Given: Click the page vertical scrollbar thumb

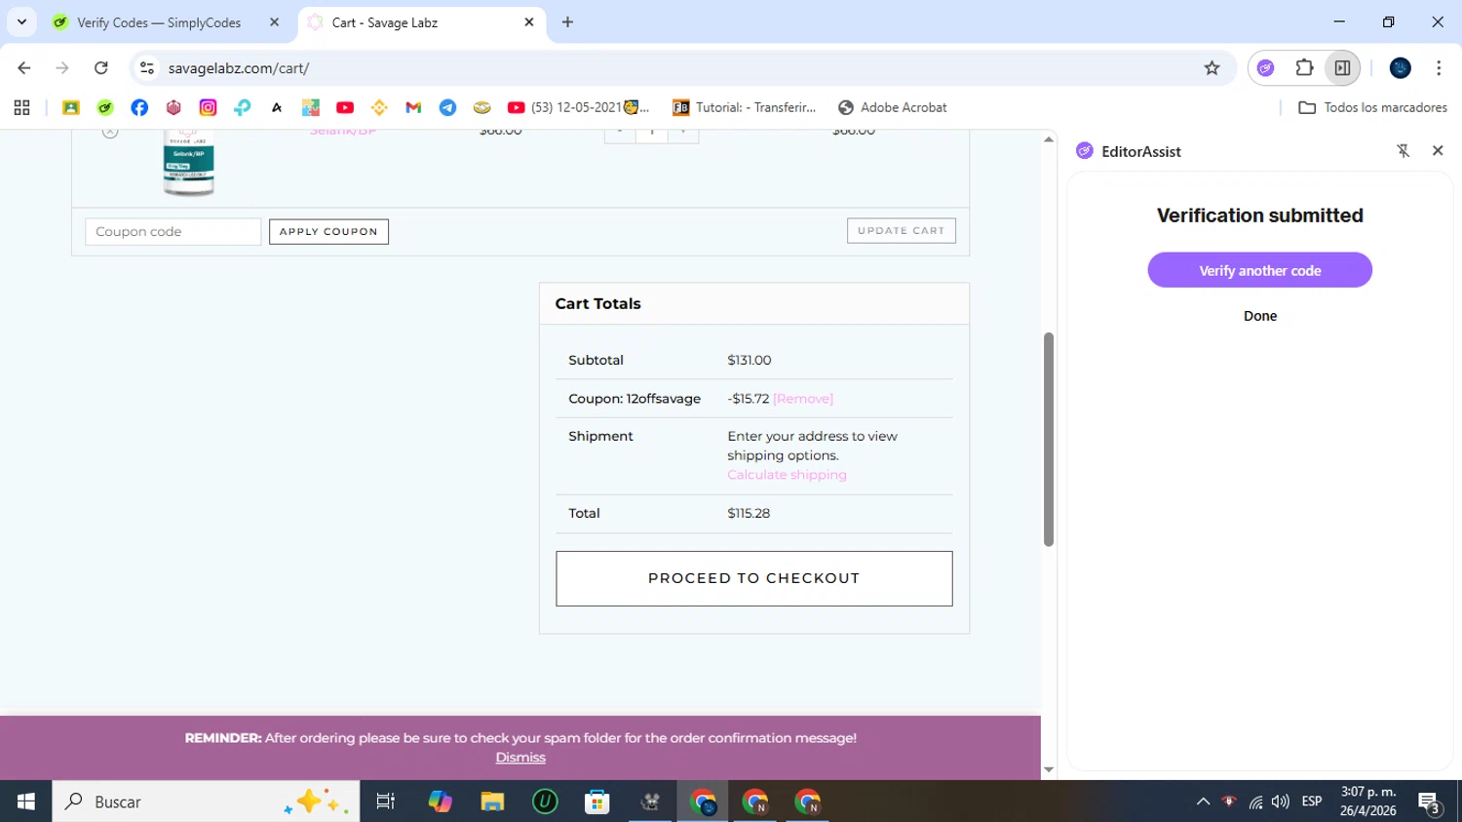Looking at the screenshot, I should click(x=1049, y=439).
